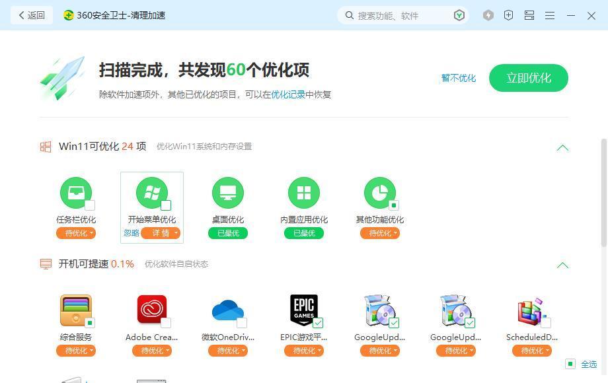Click the 开机可提速 section monitor icon
Viewport: 608px width, 383px height.
(x=46, y=264)
